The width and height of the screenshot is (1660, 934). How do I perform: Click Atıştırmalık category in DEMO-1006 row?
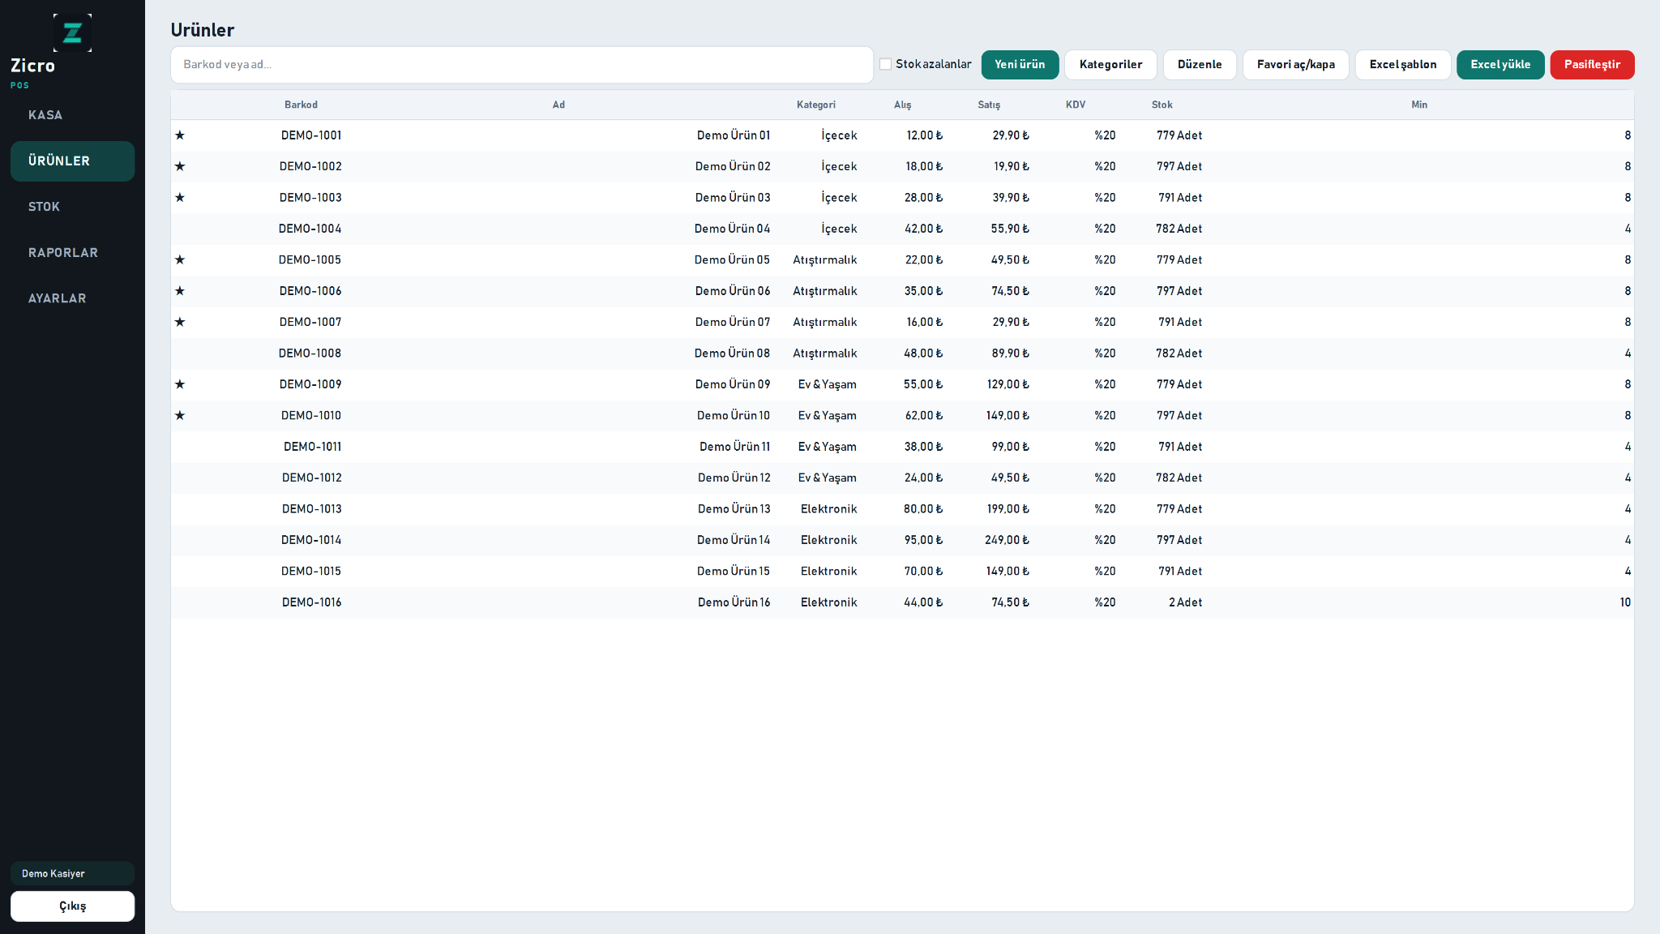click(x=825, y=291)
